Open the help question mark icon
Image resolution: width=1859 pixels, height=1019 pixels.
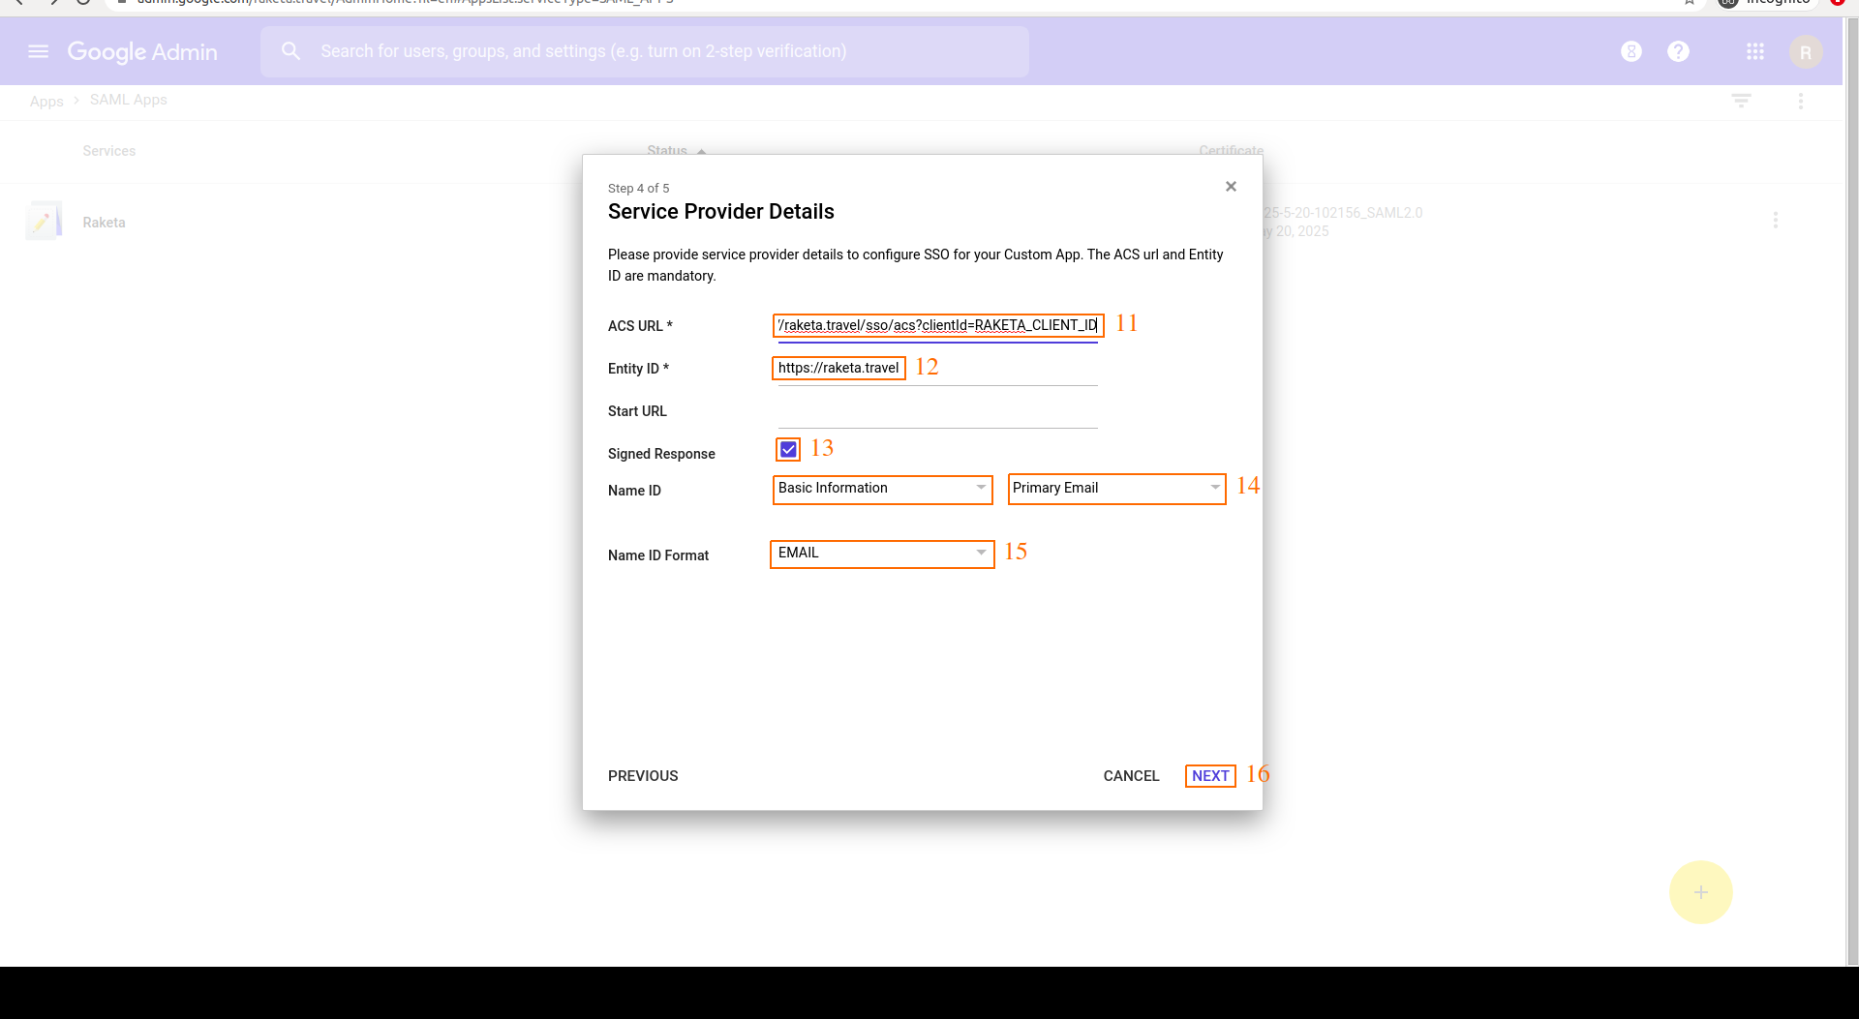click(1678, 51)
